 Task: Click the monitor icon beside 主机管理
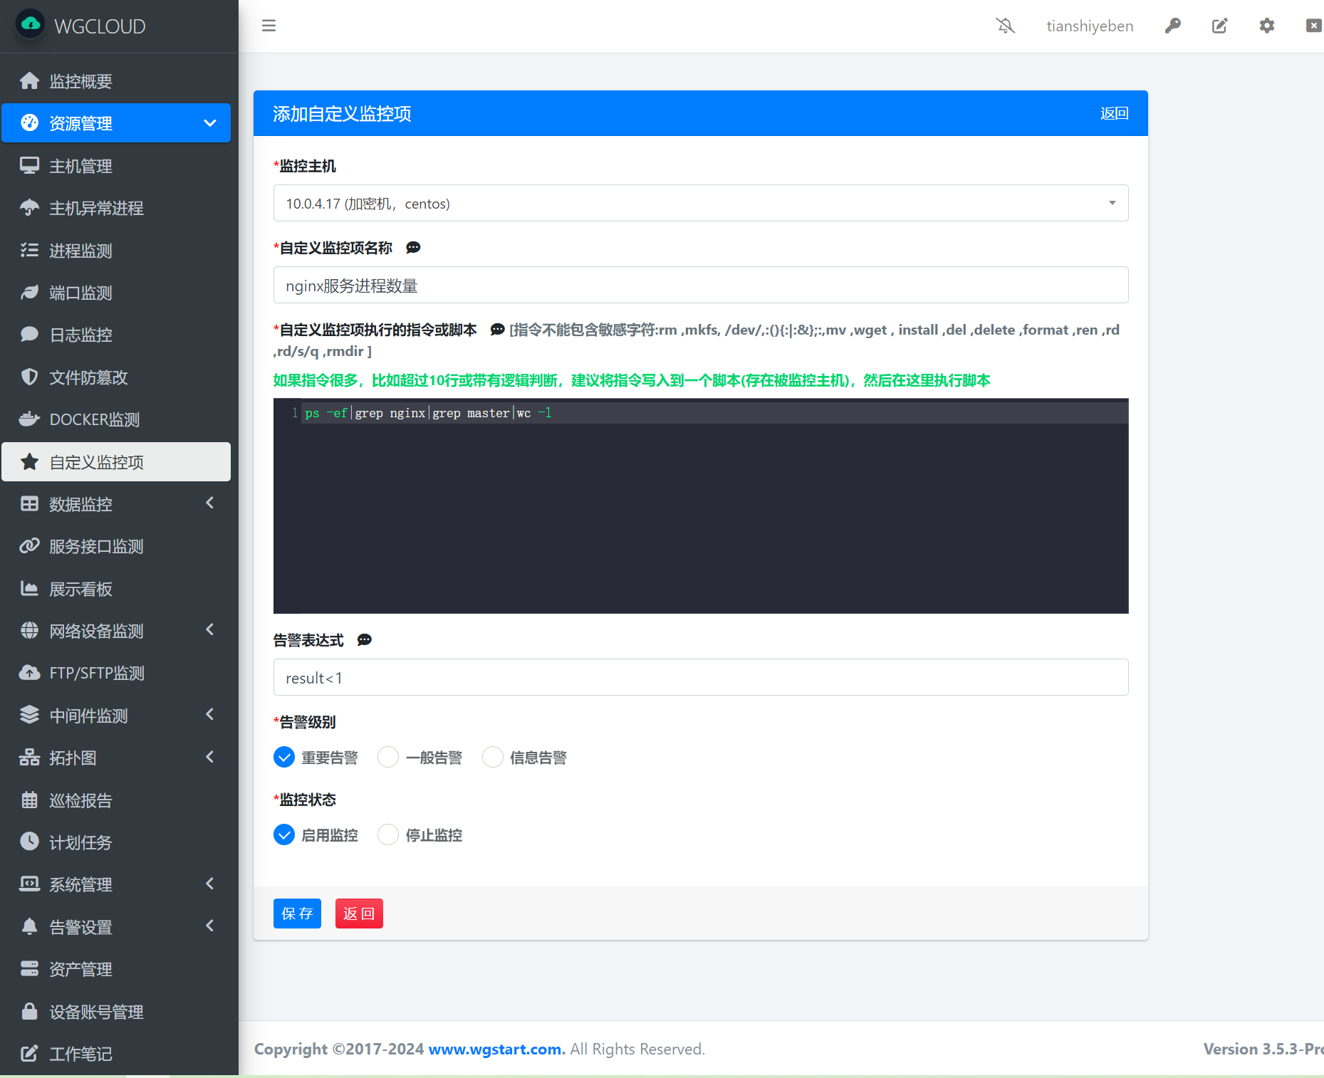coord(29,165)
